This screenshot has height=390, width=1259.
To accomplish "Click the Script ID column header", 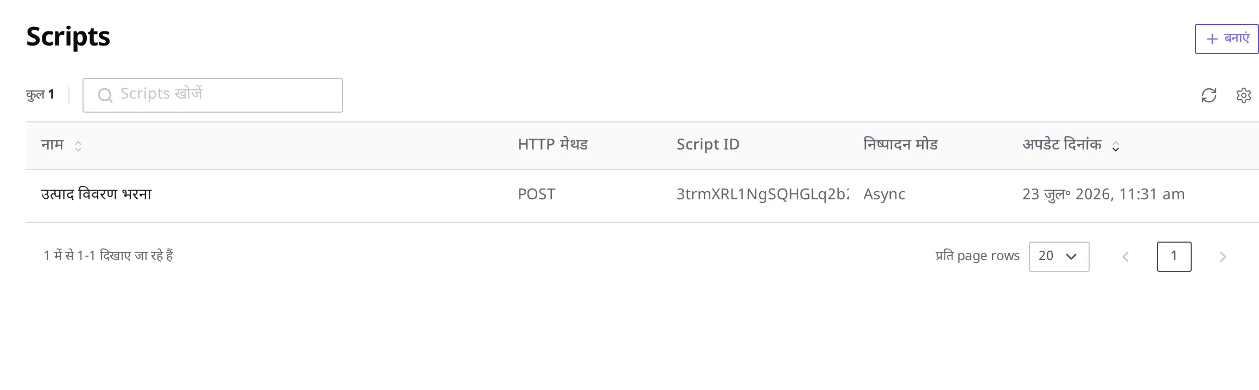I will click(x=708, y=145).
